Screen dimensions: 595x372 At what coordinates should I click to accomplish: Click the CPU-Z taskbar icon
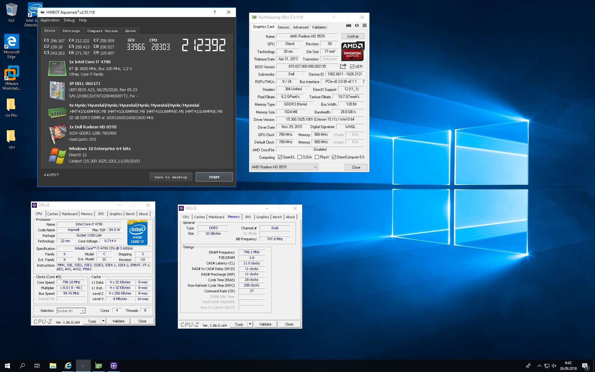(x=114, y=366)
